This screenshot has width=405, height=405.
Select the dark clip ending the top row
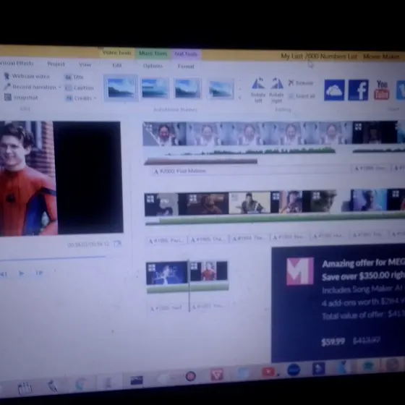point(375,132)
